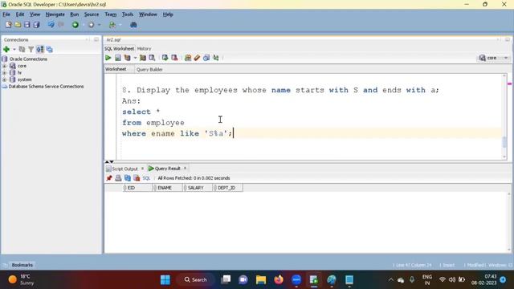Click the Explain Plan icon
Image resolution: width=514 pixels, height=289 pixels.
127,58
